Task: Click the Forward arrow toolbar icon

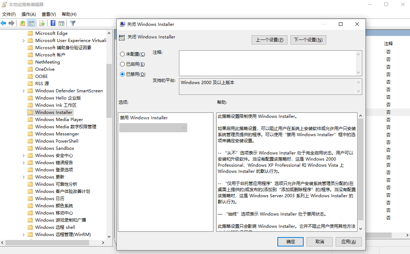Action: [x=11, y=23]
